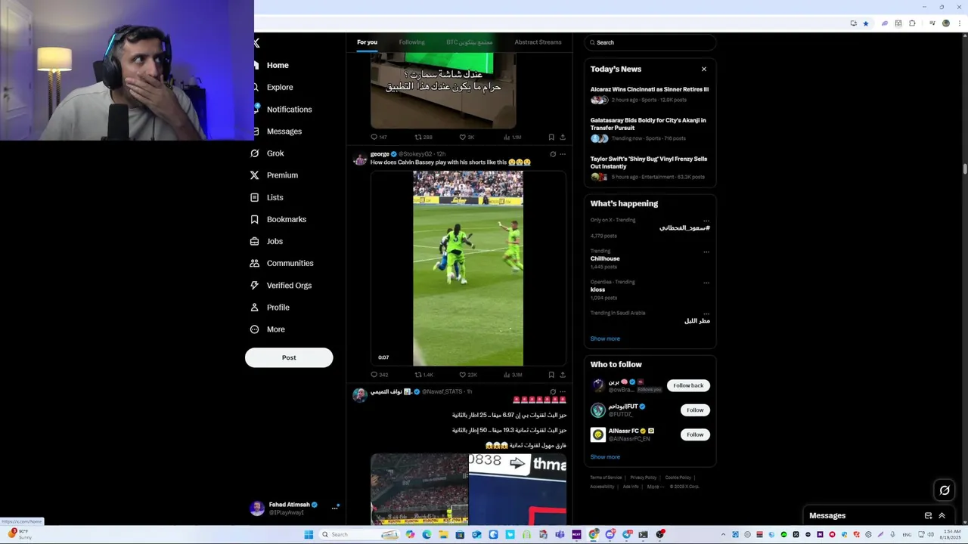Screen dimensions: 968x544
Task: Open the Windows Start menu
Action: pyautogui.click(x=309, y=534)
